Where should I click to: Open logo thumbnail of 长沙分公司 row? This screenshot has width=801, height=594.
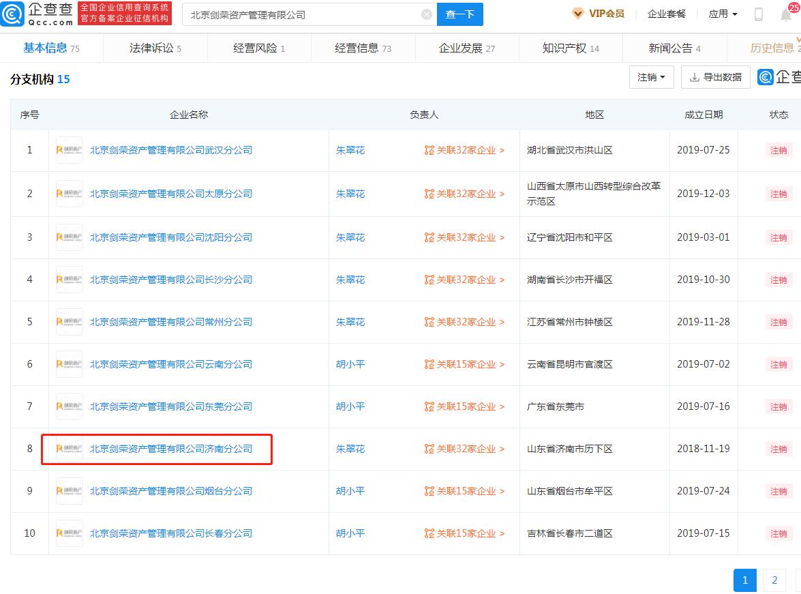coord(69,280)
